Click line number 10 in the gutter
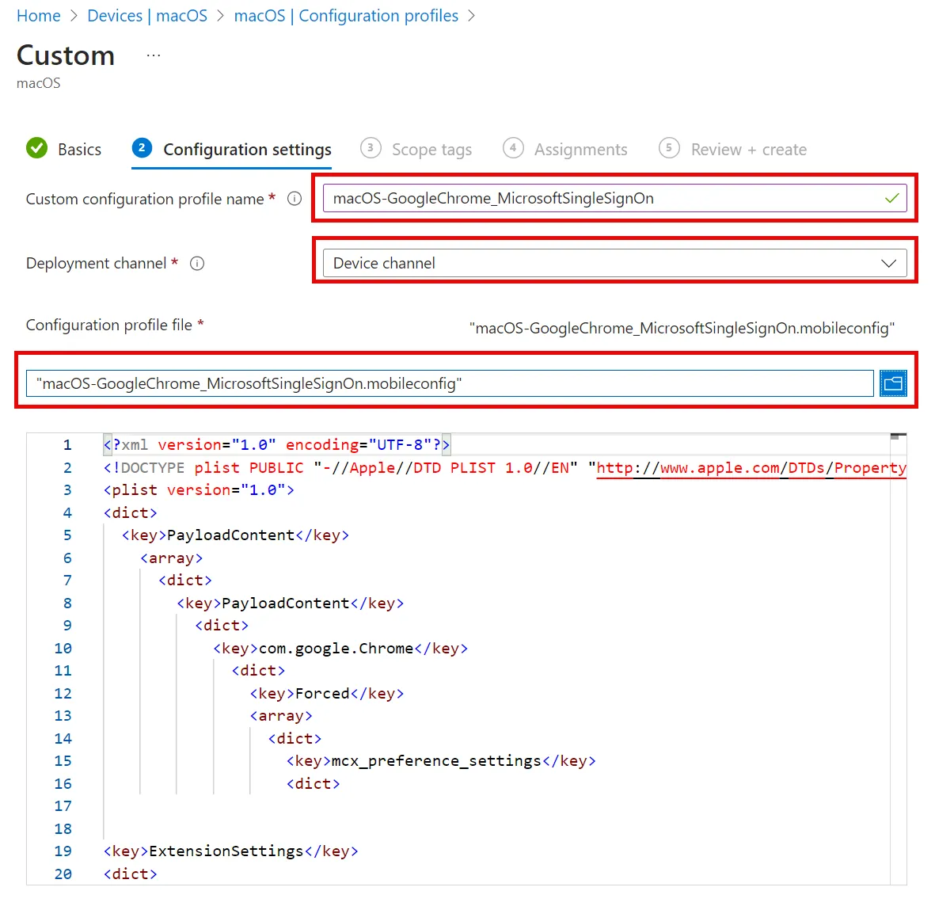Screen dimensions: 935x910 (x=63, y=649)
